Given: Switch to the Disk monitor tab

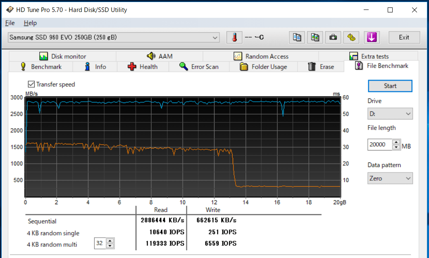Looking at the screenshot, I should pos(63,56).
